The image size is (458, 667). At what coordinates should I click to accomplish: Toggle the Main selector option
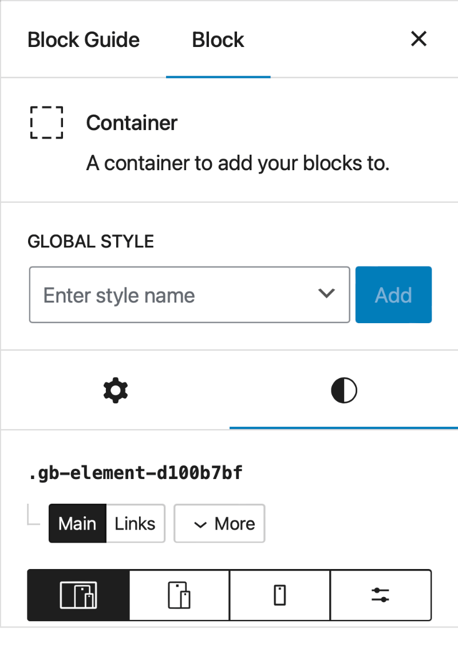click(x=77, y=523)
